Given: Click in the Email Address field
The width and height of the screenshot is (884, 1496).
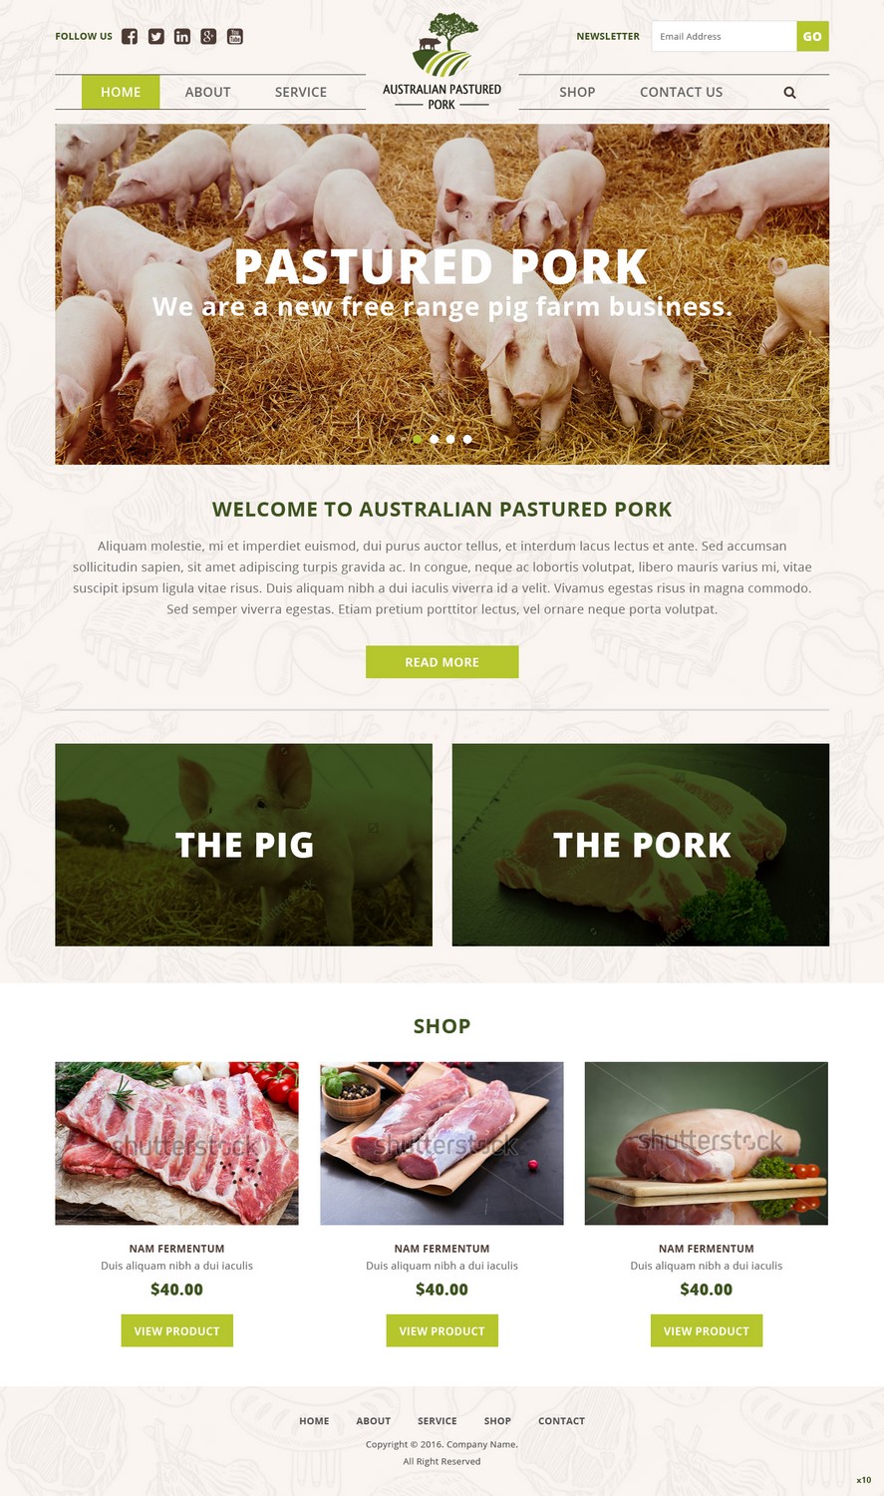Looking at the screenshot, I should point(725,36).
